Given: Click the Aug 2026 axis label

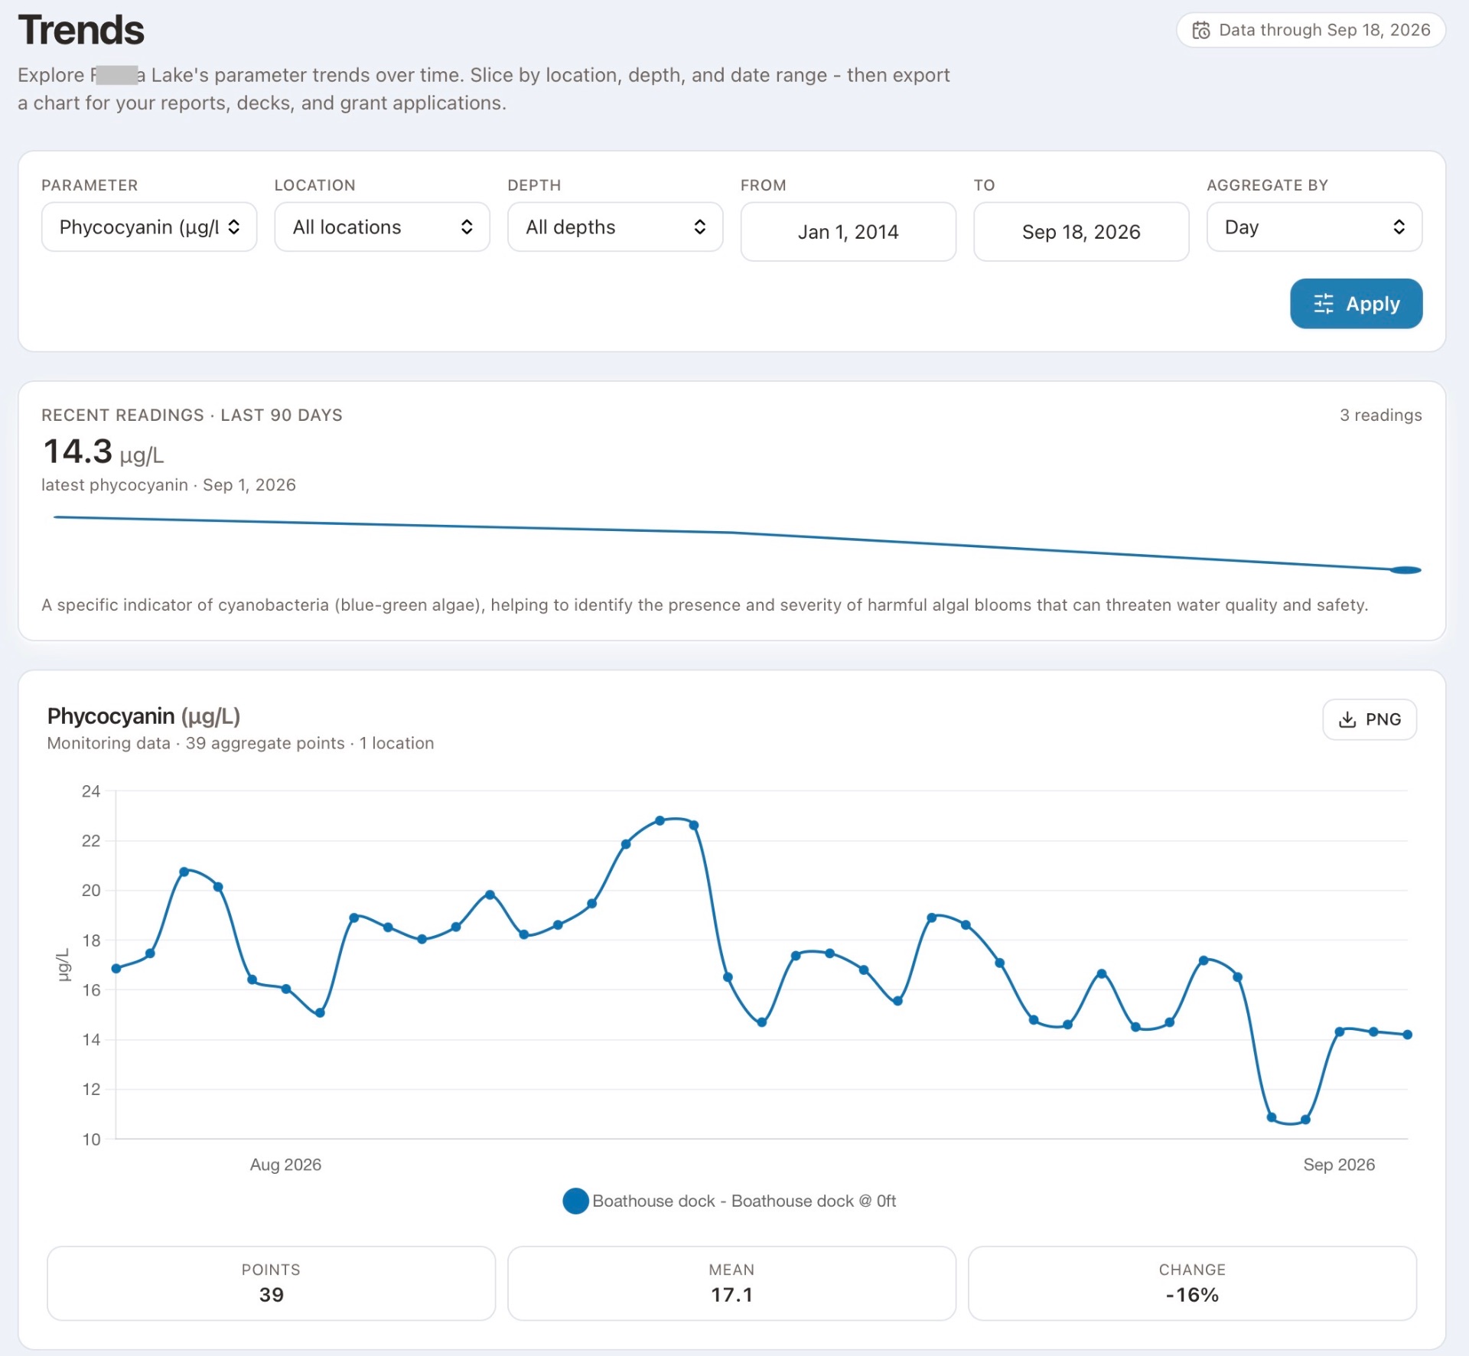Looking at the screenshot, I should [285, 1165].
